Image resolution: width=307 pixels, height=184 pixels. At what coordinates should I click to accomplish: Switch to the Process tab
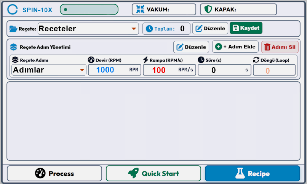point(54,173)
